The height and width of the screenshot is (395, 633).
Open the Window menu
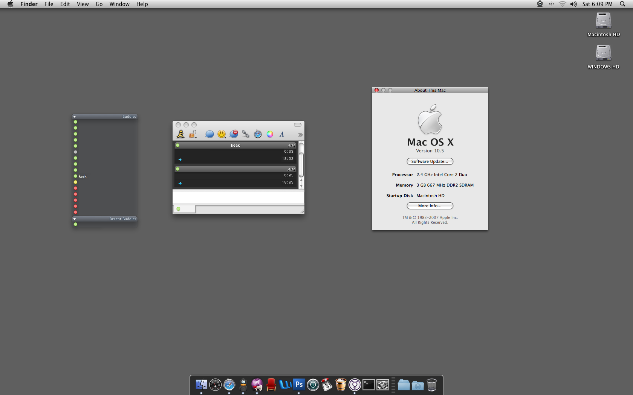coord(119,4)
